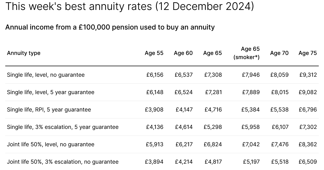The height and width of the screenshot is (170, 324).
Task: Click the 'Annual income from a £100,000 pension' subheading
Action: point(110,27)
